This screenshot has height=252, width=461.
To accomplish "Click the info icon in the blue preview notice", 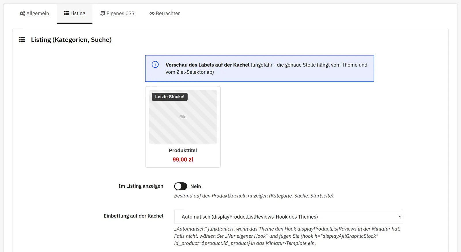I will coord(155,65).
